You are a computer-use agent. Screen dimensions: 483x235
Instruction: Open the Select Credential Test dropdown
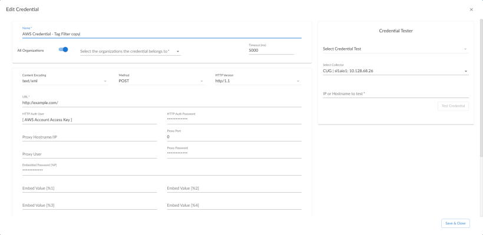point(395,49)
